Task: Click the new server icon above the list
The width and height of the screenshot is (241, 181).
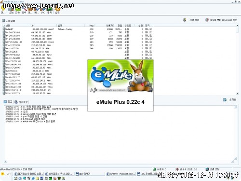Action: [185, 20]
